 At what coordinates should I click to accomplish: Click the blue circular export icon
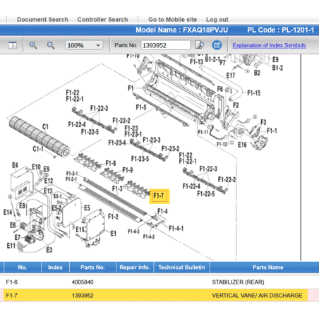[217, 45]
